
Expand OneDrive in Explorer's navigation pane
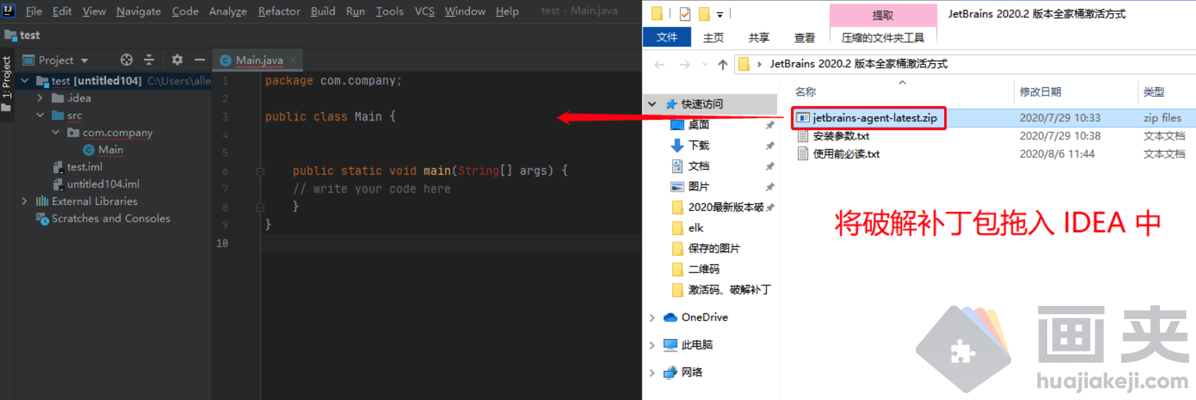(x=652, y=318)
